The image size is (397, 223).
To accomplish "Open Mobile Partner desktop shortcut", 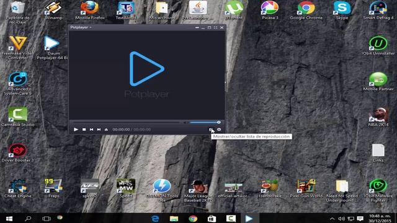I will (x=378, y=82).
